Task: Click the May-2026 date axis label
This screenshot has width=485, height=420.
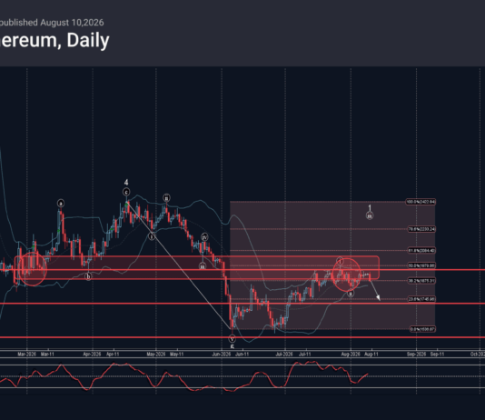Action: pos(156,354)
